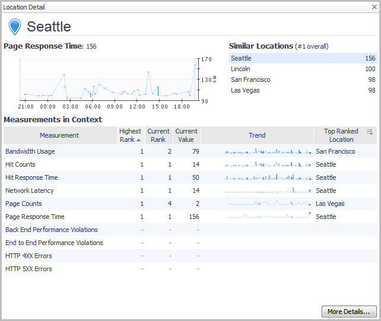Open the Hit Counts trend sparkline

tap(268, 165)
